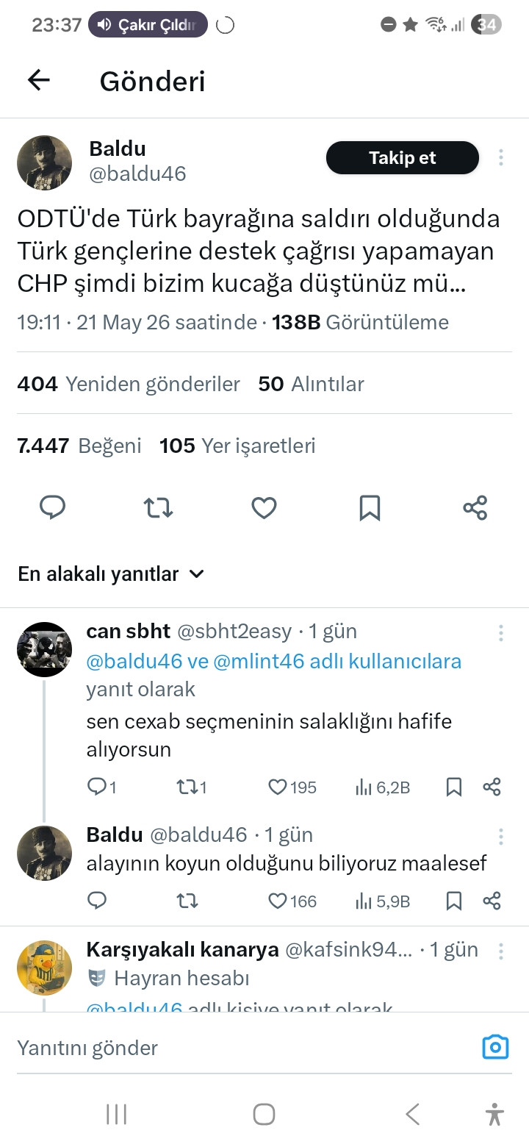The width and height of the screenshot is (529, 1147).
Task: Tap the back arrow next to Gönderi
Action: 38,80
